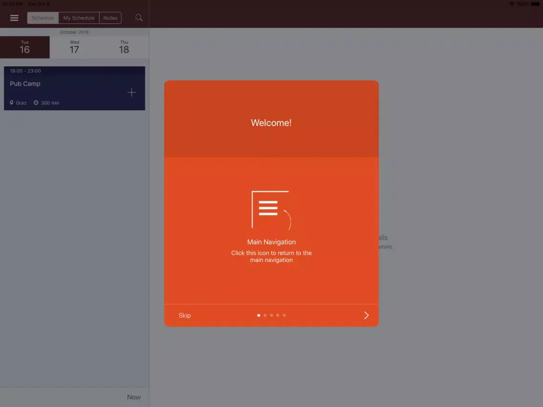The image size is (543, 407).
Task: Select Thu 18 date
Action: [124, 47]
